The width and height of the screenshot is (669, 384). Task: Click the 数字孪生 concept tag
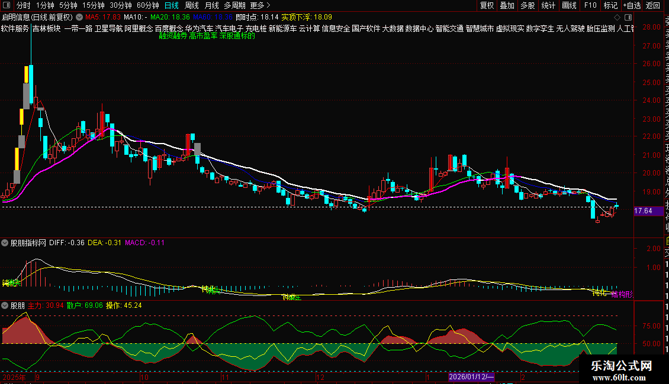point(540,28)
